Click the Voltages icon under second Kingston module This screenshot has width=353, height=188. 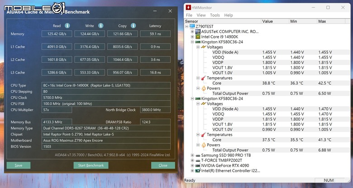[204, 103]
